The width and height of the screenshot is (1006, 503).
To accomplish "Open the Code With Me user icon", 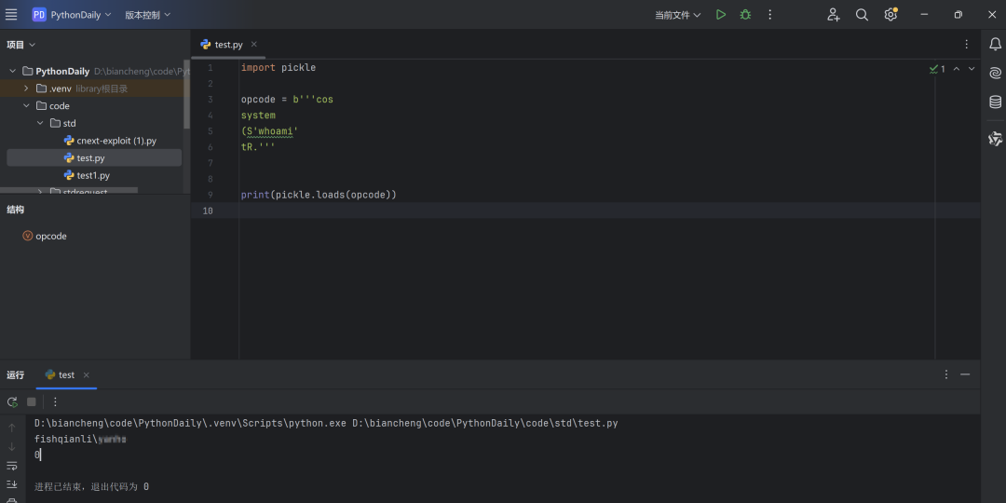I will [833, 15].
